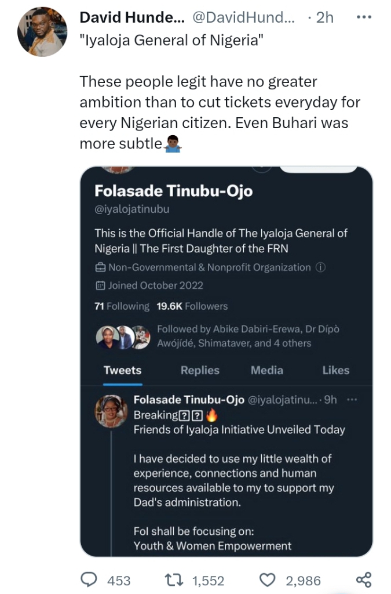This screenshot has width=391, height=594.
Task: Click the calendar icon beside Joined October 2022
Action: click(100, 285)
